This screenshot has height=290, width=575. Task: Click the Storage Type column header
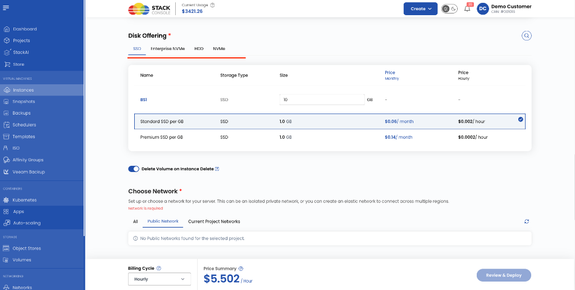coord(234,75)
